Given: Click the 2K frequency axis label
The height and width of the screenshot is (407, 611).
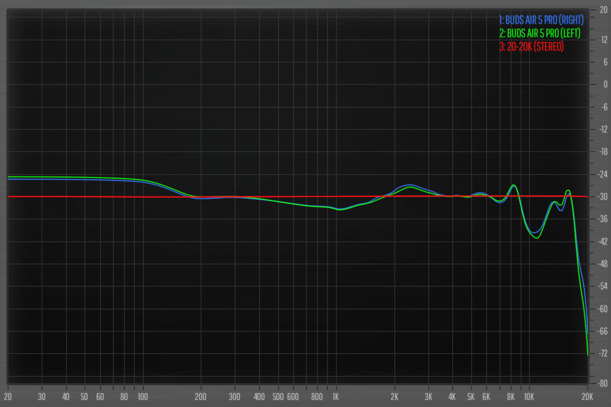Looking at the screenshot, I should 394,397.
